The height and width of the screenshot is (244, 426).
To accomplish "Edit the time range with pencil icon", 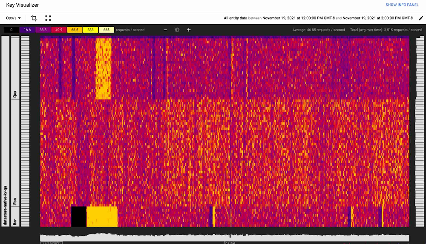I will point(421,18).
